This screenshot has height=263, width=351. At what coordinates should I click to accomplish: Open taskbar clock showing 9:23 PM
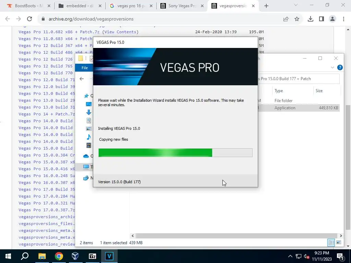pyautogui.click(x=322, y=256)
